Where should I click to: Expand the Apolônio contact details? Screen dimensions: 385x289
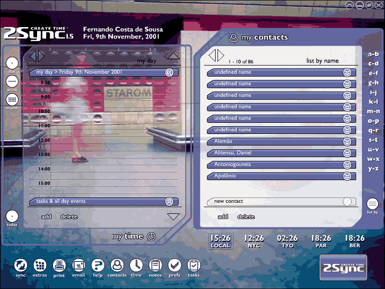(x=347, y=176)
